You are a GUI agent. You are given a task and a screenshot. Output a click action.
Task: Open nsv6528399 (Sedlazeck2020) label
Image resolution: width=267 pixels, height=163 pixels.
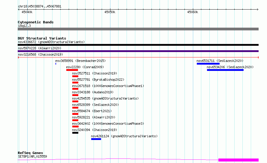point(95,105)
